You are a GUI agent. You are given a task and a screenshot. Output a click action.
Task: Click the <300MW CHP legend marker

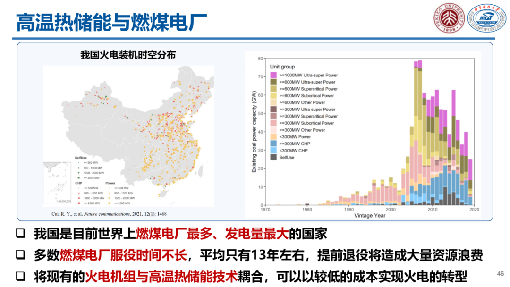pos(274,150)
